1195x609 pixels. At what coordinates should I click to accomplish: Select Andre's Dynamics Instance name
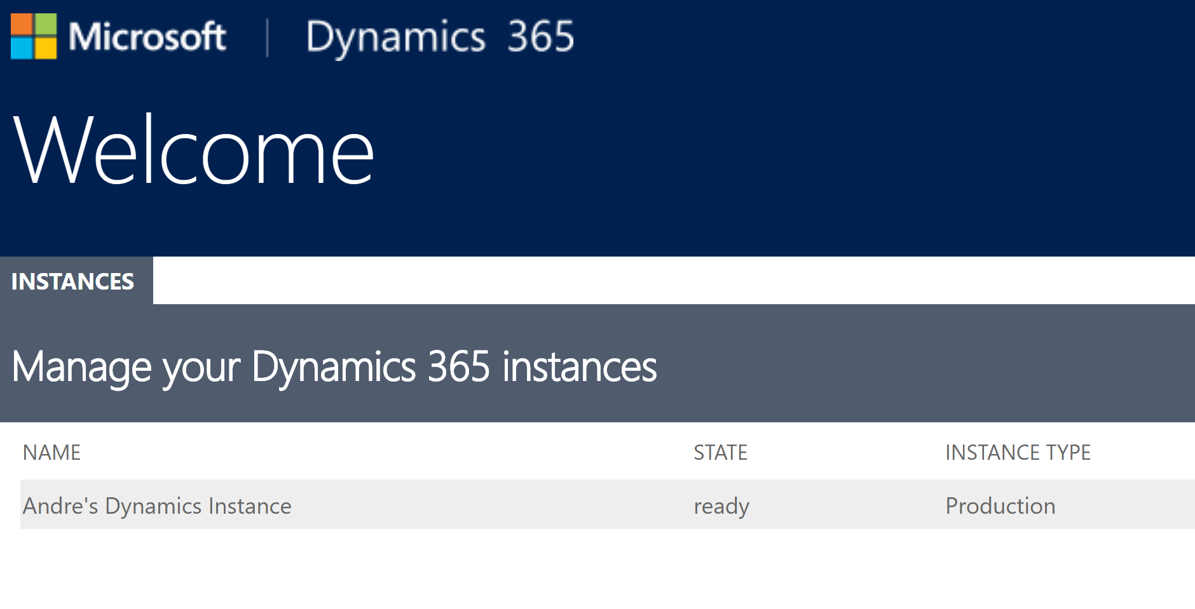click(x=157, y=505)
